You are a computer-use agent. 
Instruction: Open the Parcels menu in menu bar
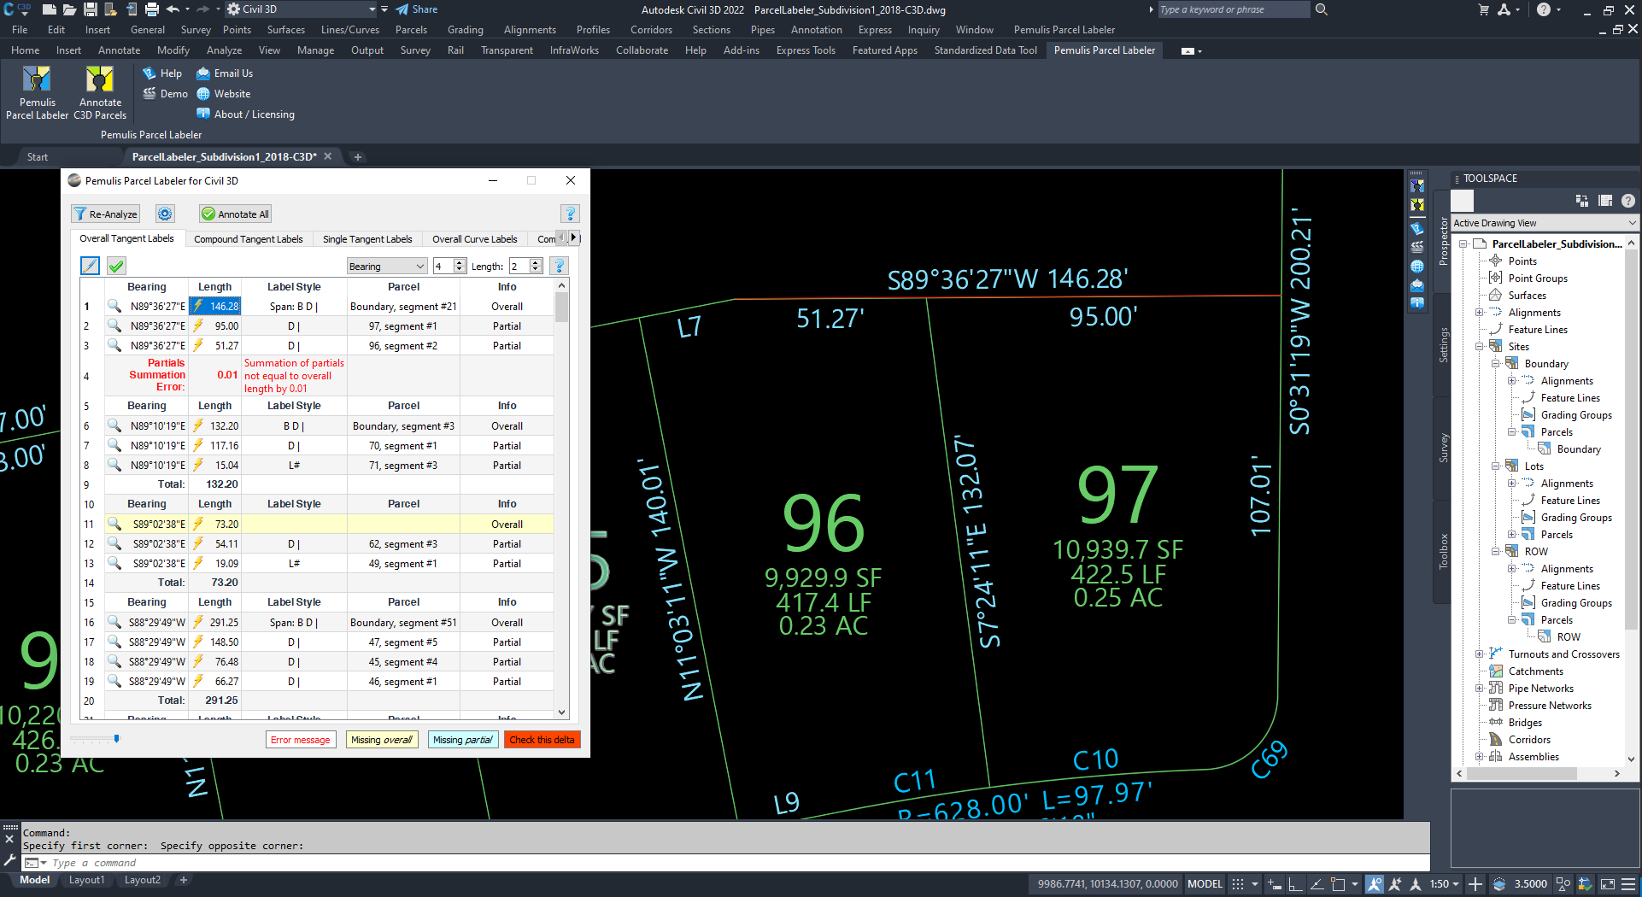pyautogui.click(x=411, y=30)
